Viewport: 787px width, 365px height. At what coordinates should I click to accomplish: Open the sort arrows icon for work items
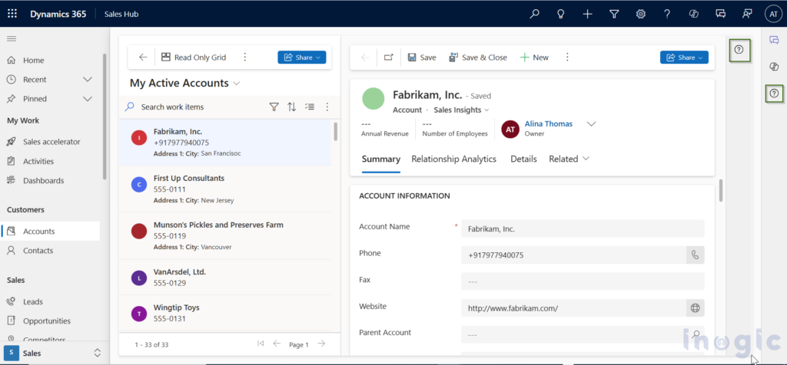tap(291, 107)
